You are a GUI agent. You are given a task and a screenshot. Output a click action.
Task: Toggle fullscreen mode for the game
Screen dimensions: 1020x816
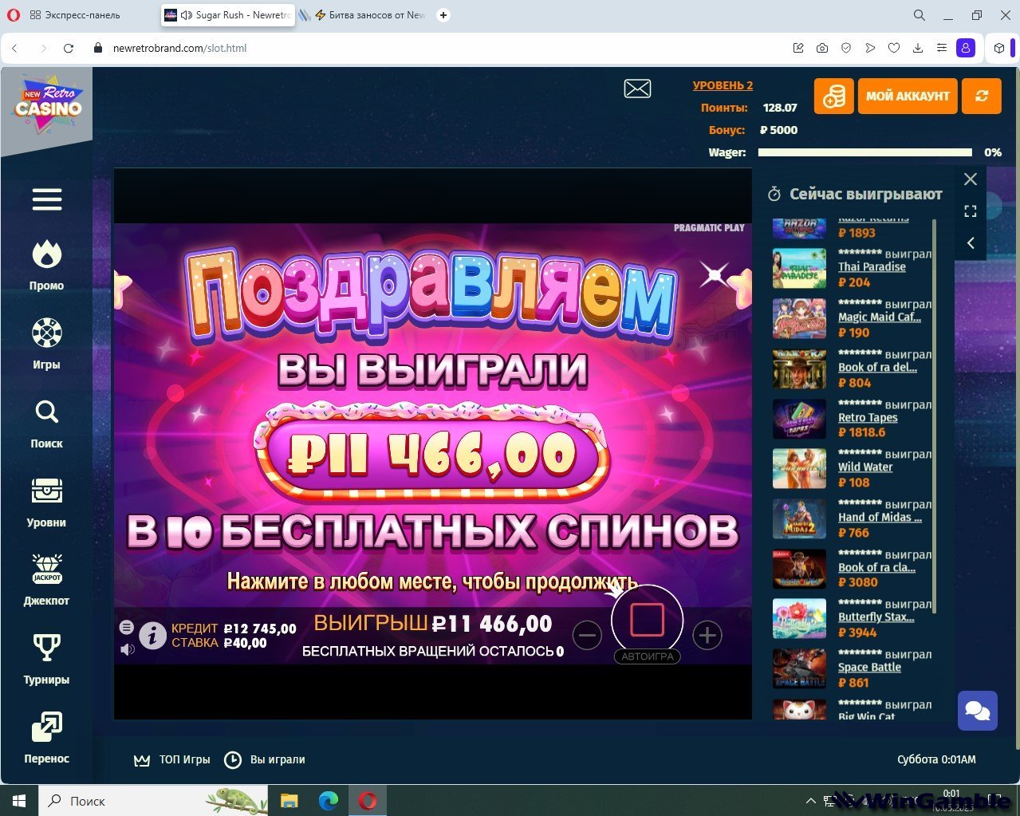coord(971,211)
